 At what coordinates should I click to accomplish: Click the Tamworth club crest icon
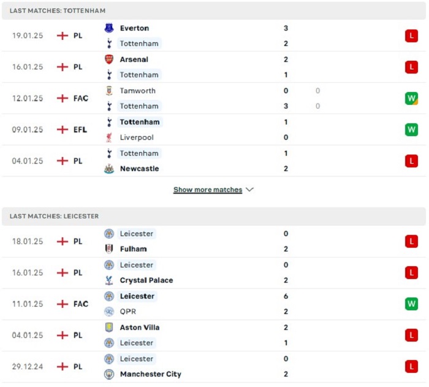[109, 91]
